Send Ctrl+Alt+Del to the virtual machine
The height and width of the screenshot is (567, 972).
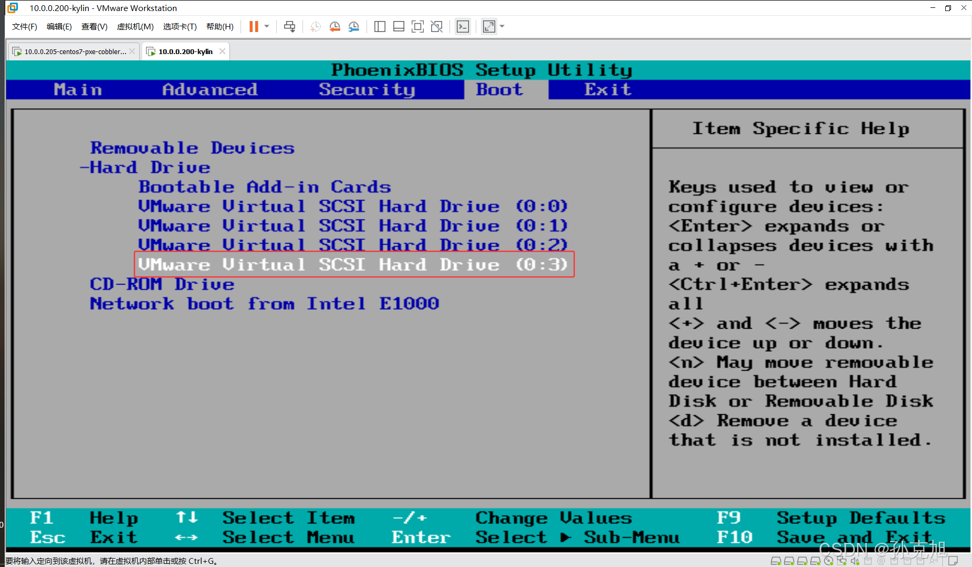pyautogui.click(x=289, y=26)
